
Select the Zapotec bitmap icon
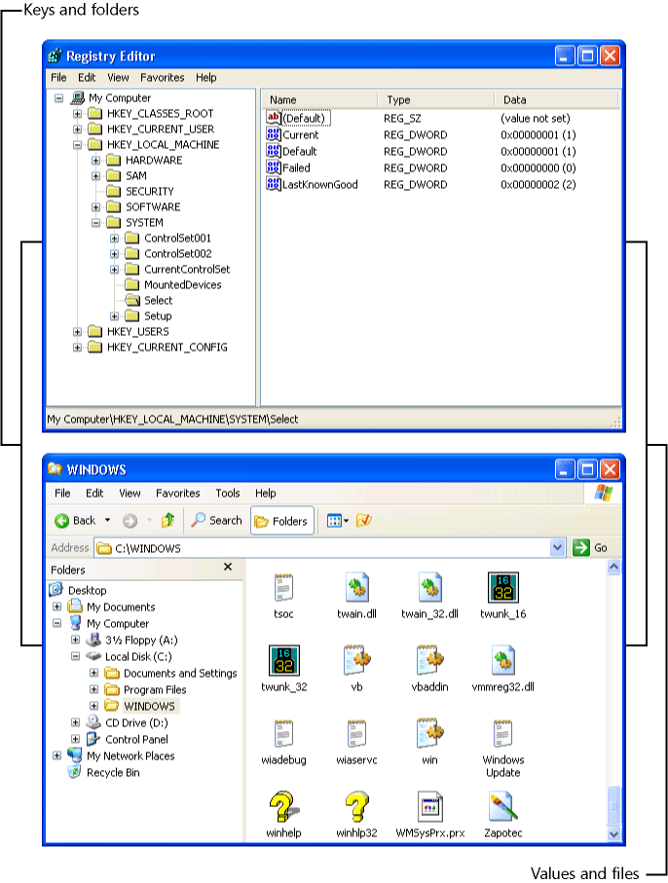[502, 807]
